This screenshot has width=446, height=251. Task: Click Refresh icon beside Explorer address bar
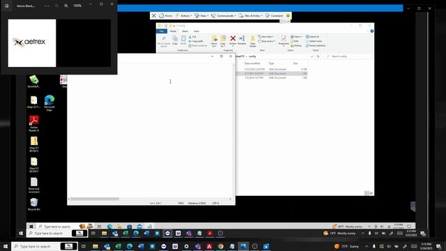coord(318,56)
